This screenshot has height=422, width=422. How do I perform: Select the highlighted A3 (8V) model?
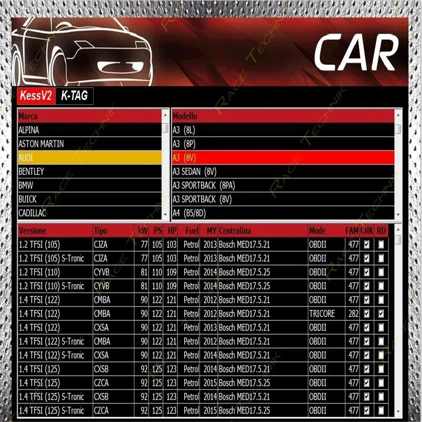(x=283, y=158)
